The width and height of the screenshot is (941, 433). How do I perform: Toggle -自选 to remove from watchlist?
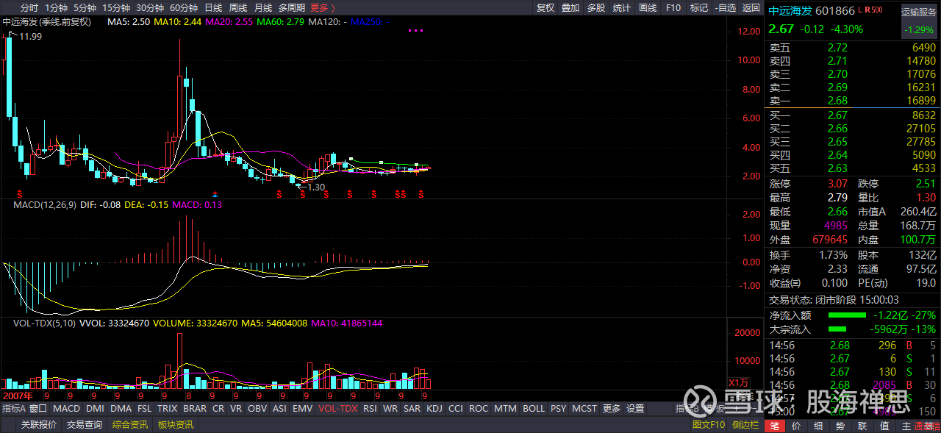click(x=726, y=7)
